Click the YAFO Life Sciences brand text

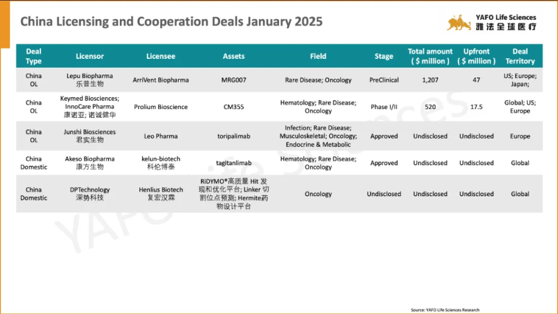(505, 17)
